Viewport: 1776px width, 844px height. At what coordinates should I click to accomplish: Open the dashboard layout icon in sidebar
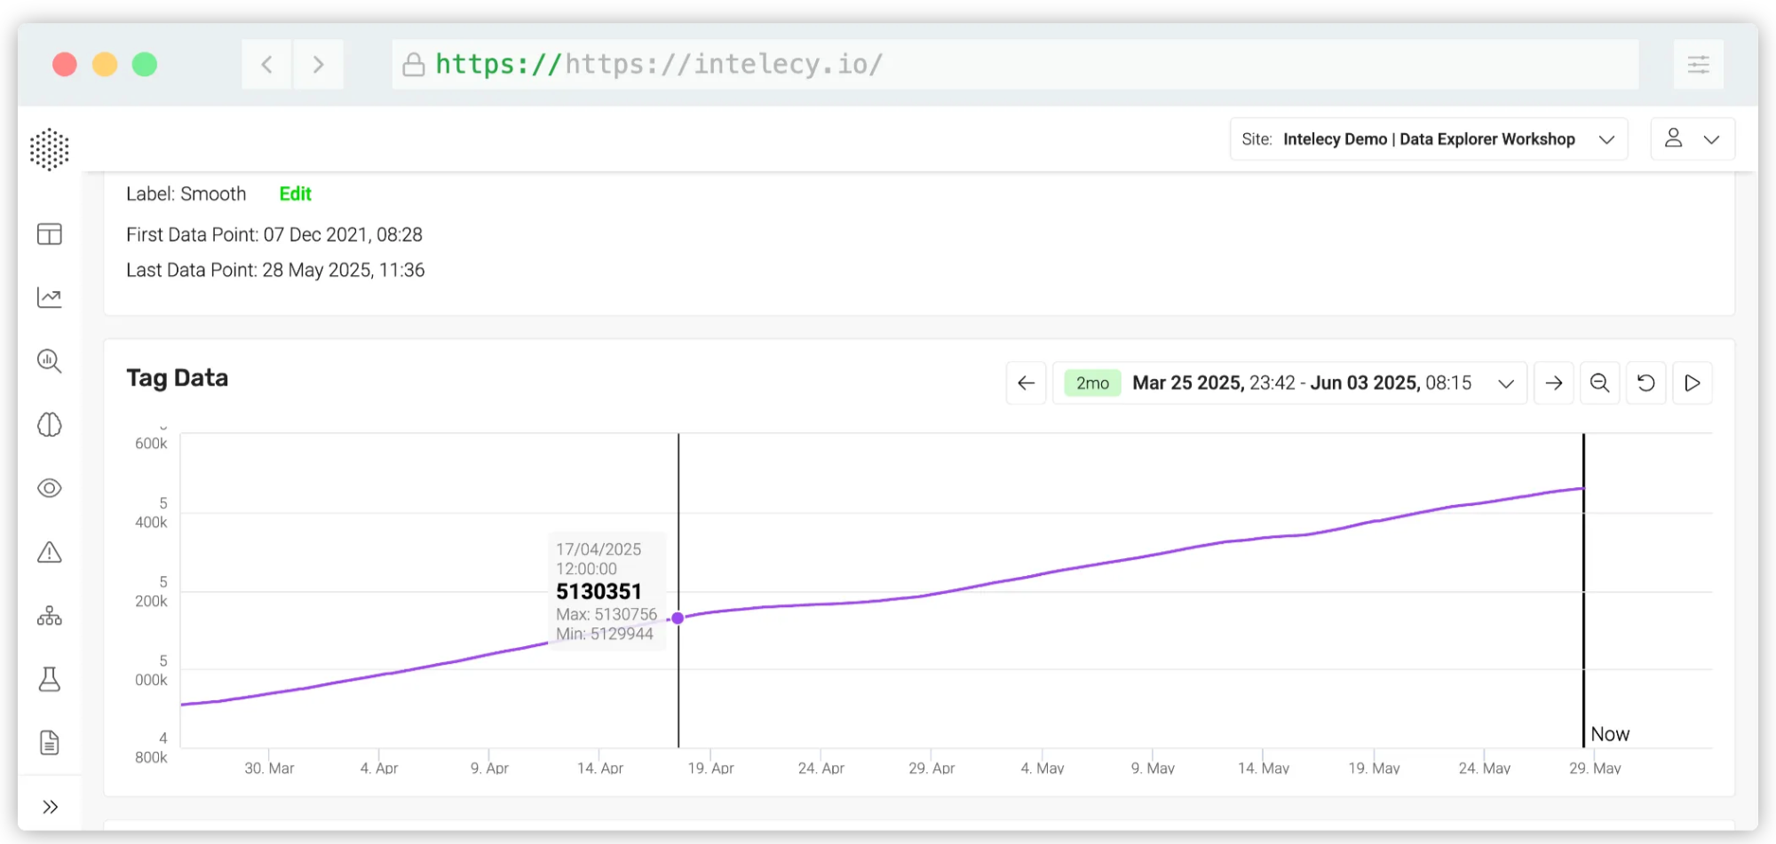pos(50,234)
